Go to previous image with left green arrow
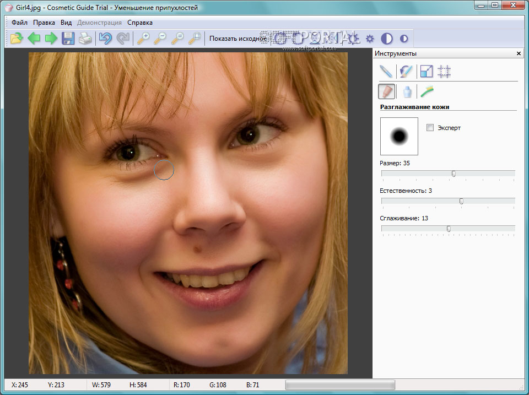529x395 pixels. pos(34,39)
